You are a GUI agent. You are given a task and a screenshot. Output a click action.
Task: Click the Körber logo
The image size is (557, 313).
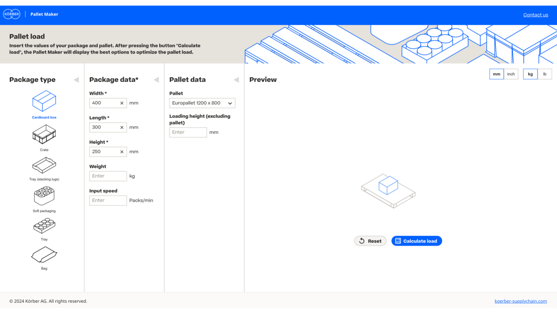coord(12,15)
